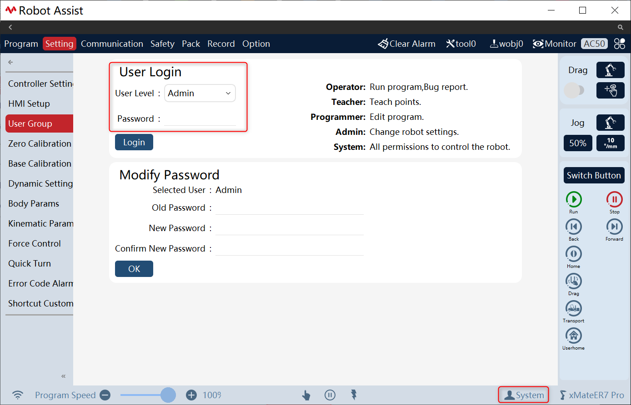Viewport: 631px width, 405px height.
Task: Click the Home position icon
Action: tap(574, 254)
